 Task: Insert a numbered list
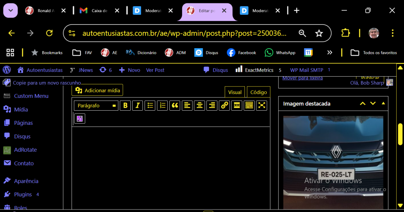coord(162,105)
